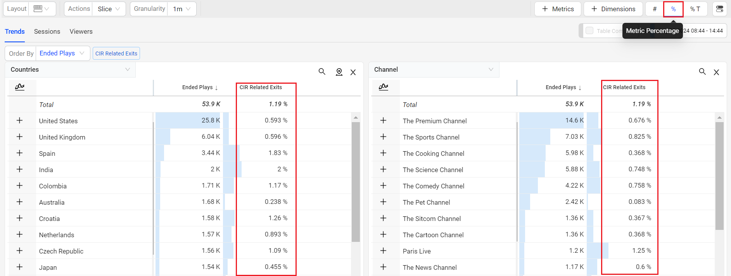
Task: Expand The Comedy Channel row
Action: coord(383,186)
